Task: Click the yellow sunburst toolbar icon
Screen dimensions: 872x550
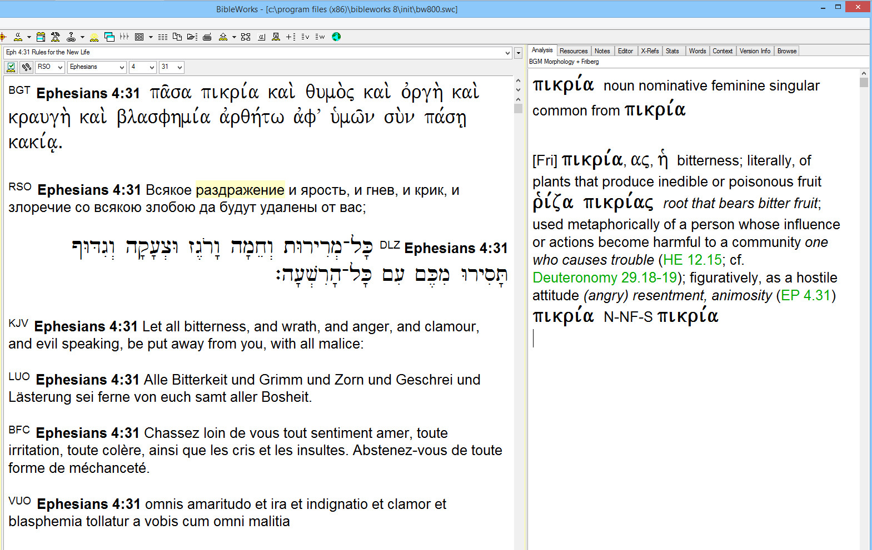Action: point(94,37)
